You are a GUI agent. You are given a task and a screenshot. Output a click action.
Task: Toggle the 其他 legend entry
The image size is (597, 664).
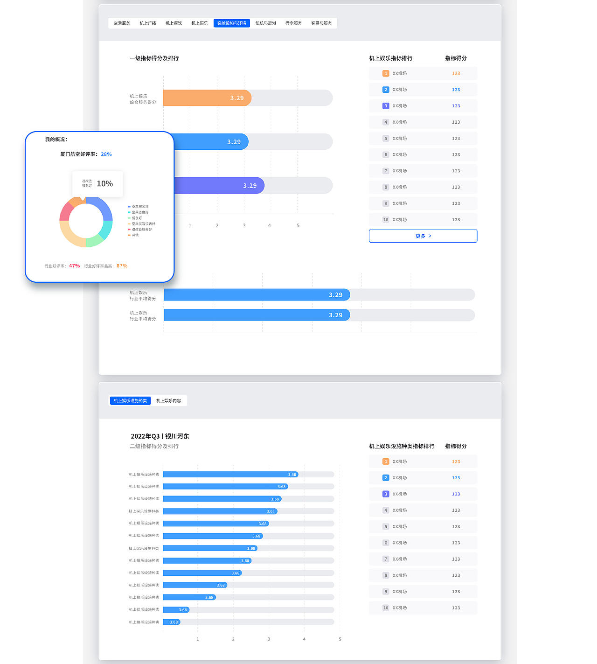tap(133, 235)
